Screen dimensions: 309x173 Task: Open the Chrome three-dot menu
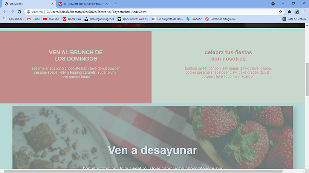pos(304,12)
